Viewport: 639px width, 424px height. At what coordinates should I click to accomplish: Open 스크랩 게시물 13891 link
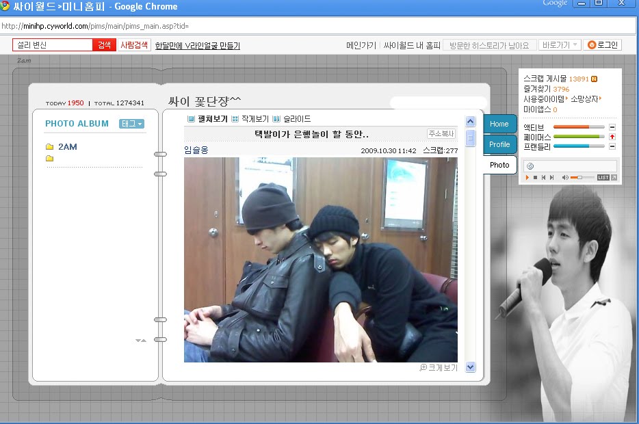[556, 79]
